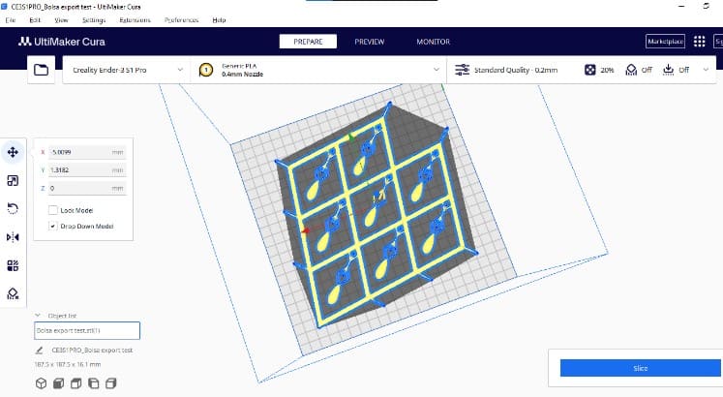Click the support Off icon
The height and width of the screenshot is (397, 723).
[x=631, y=70]
